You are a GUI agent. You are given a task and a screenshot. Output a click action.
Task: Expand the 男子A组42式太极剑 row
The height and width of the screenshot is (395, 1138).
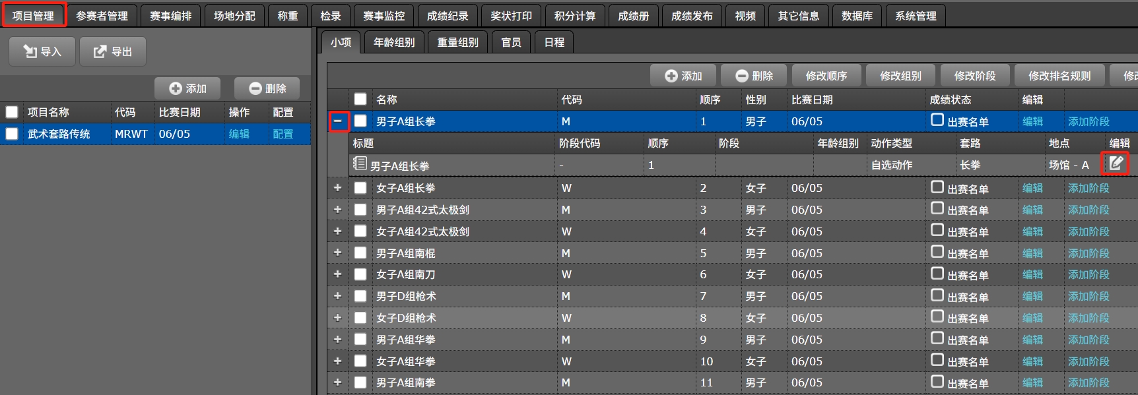[337, 210]
